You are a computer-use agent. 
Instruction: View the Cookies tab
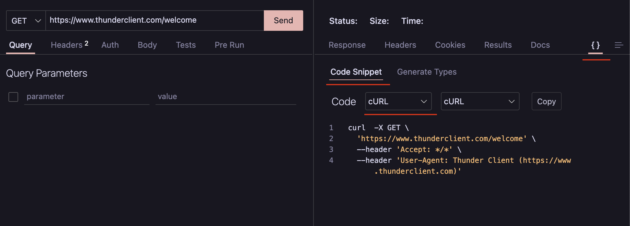pos(450,45)
